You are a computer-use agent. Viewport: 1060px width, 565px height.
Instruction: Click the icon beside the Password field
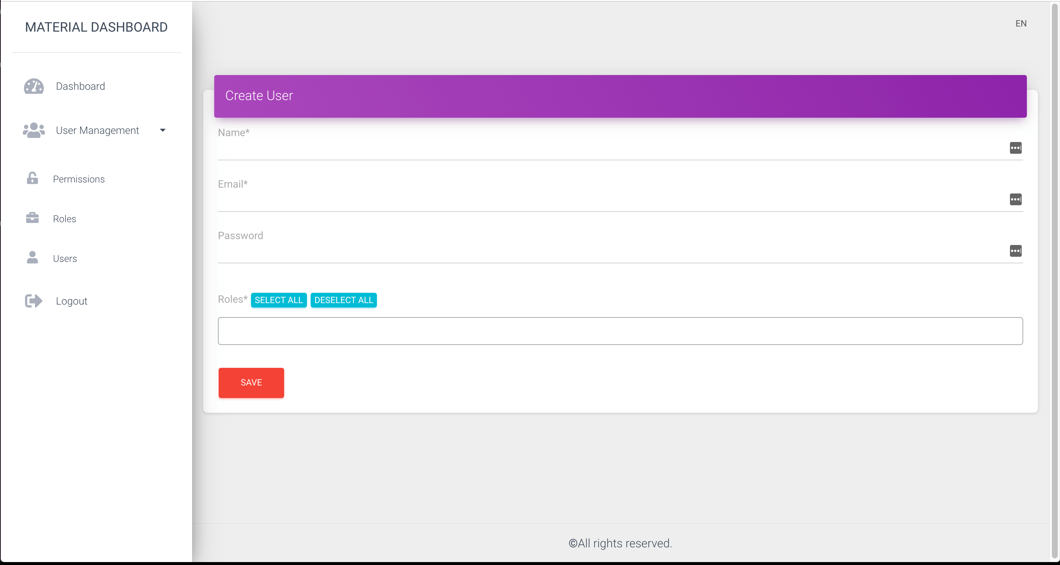pos(1015,251)
